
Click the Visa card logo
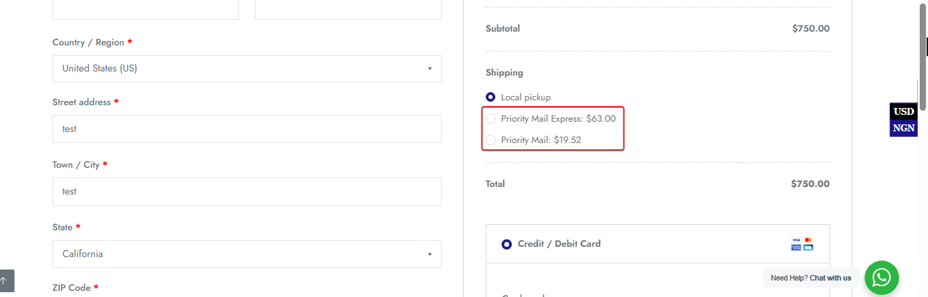click(796, 240)
